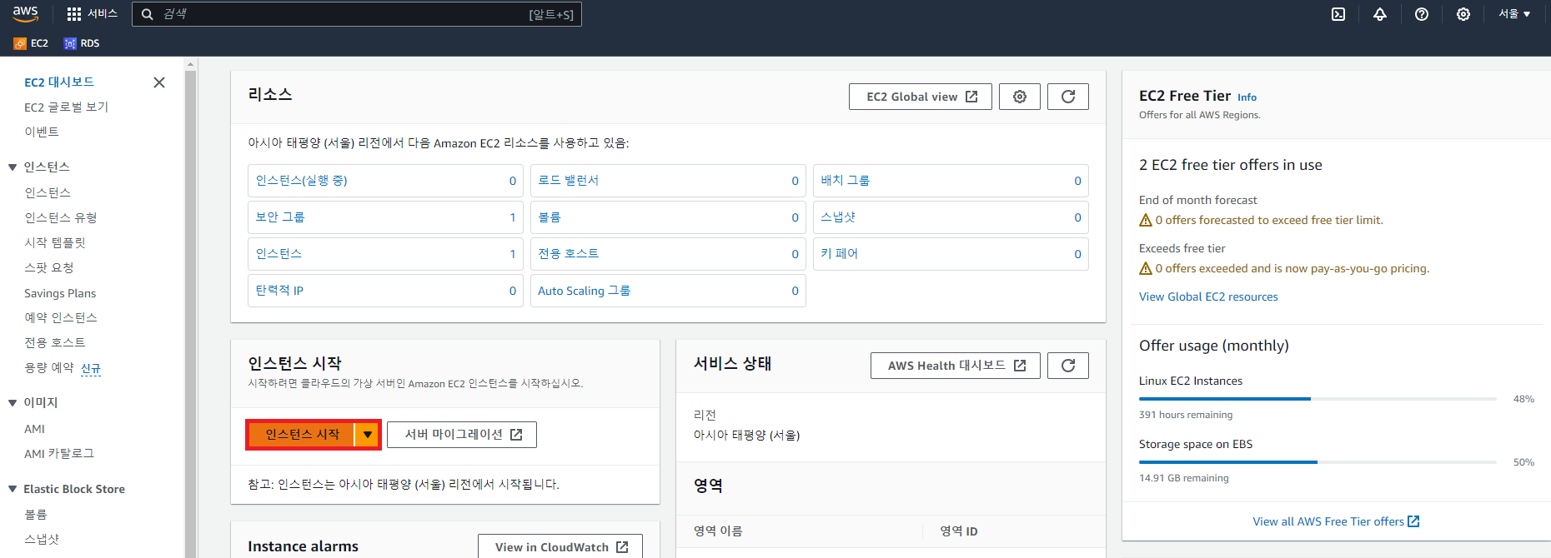Open the AWS Health 대시보드 button

click(x=956, y=366)
